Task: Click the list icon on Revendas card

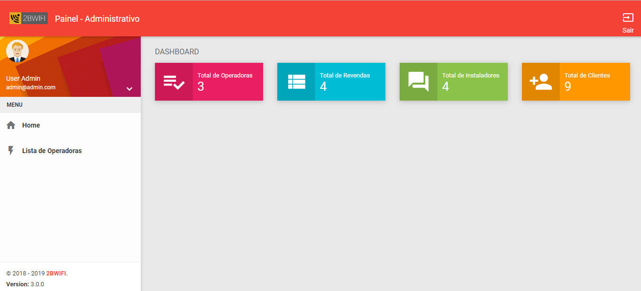Action: [296, 82]
